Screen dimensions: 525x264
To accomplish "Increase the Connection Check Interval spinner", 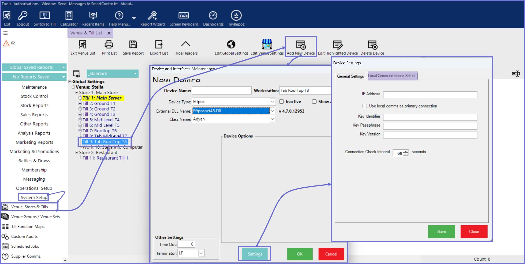I will point(406,151).
